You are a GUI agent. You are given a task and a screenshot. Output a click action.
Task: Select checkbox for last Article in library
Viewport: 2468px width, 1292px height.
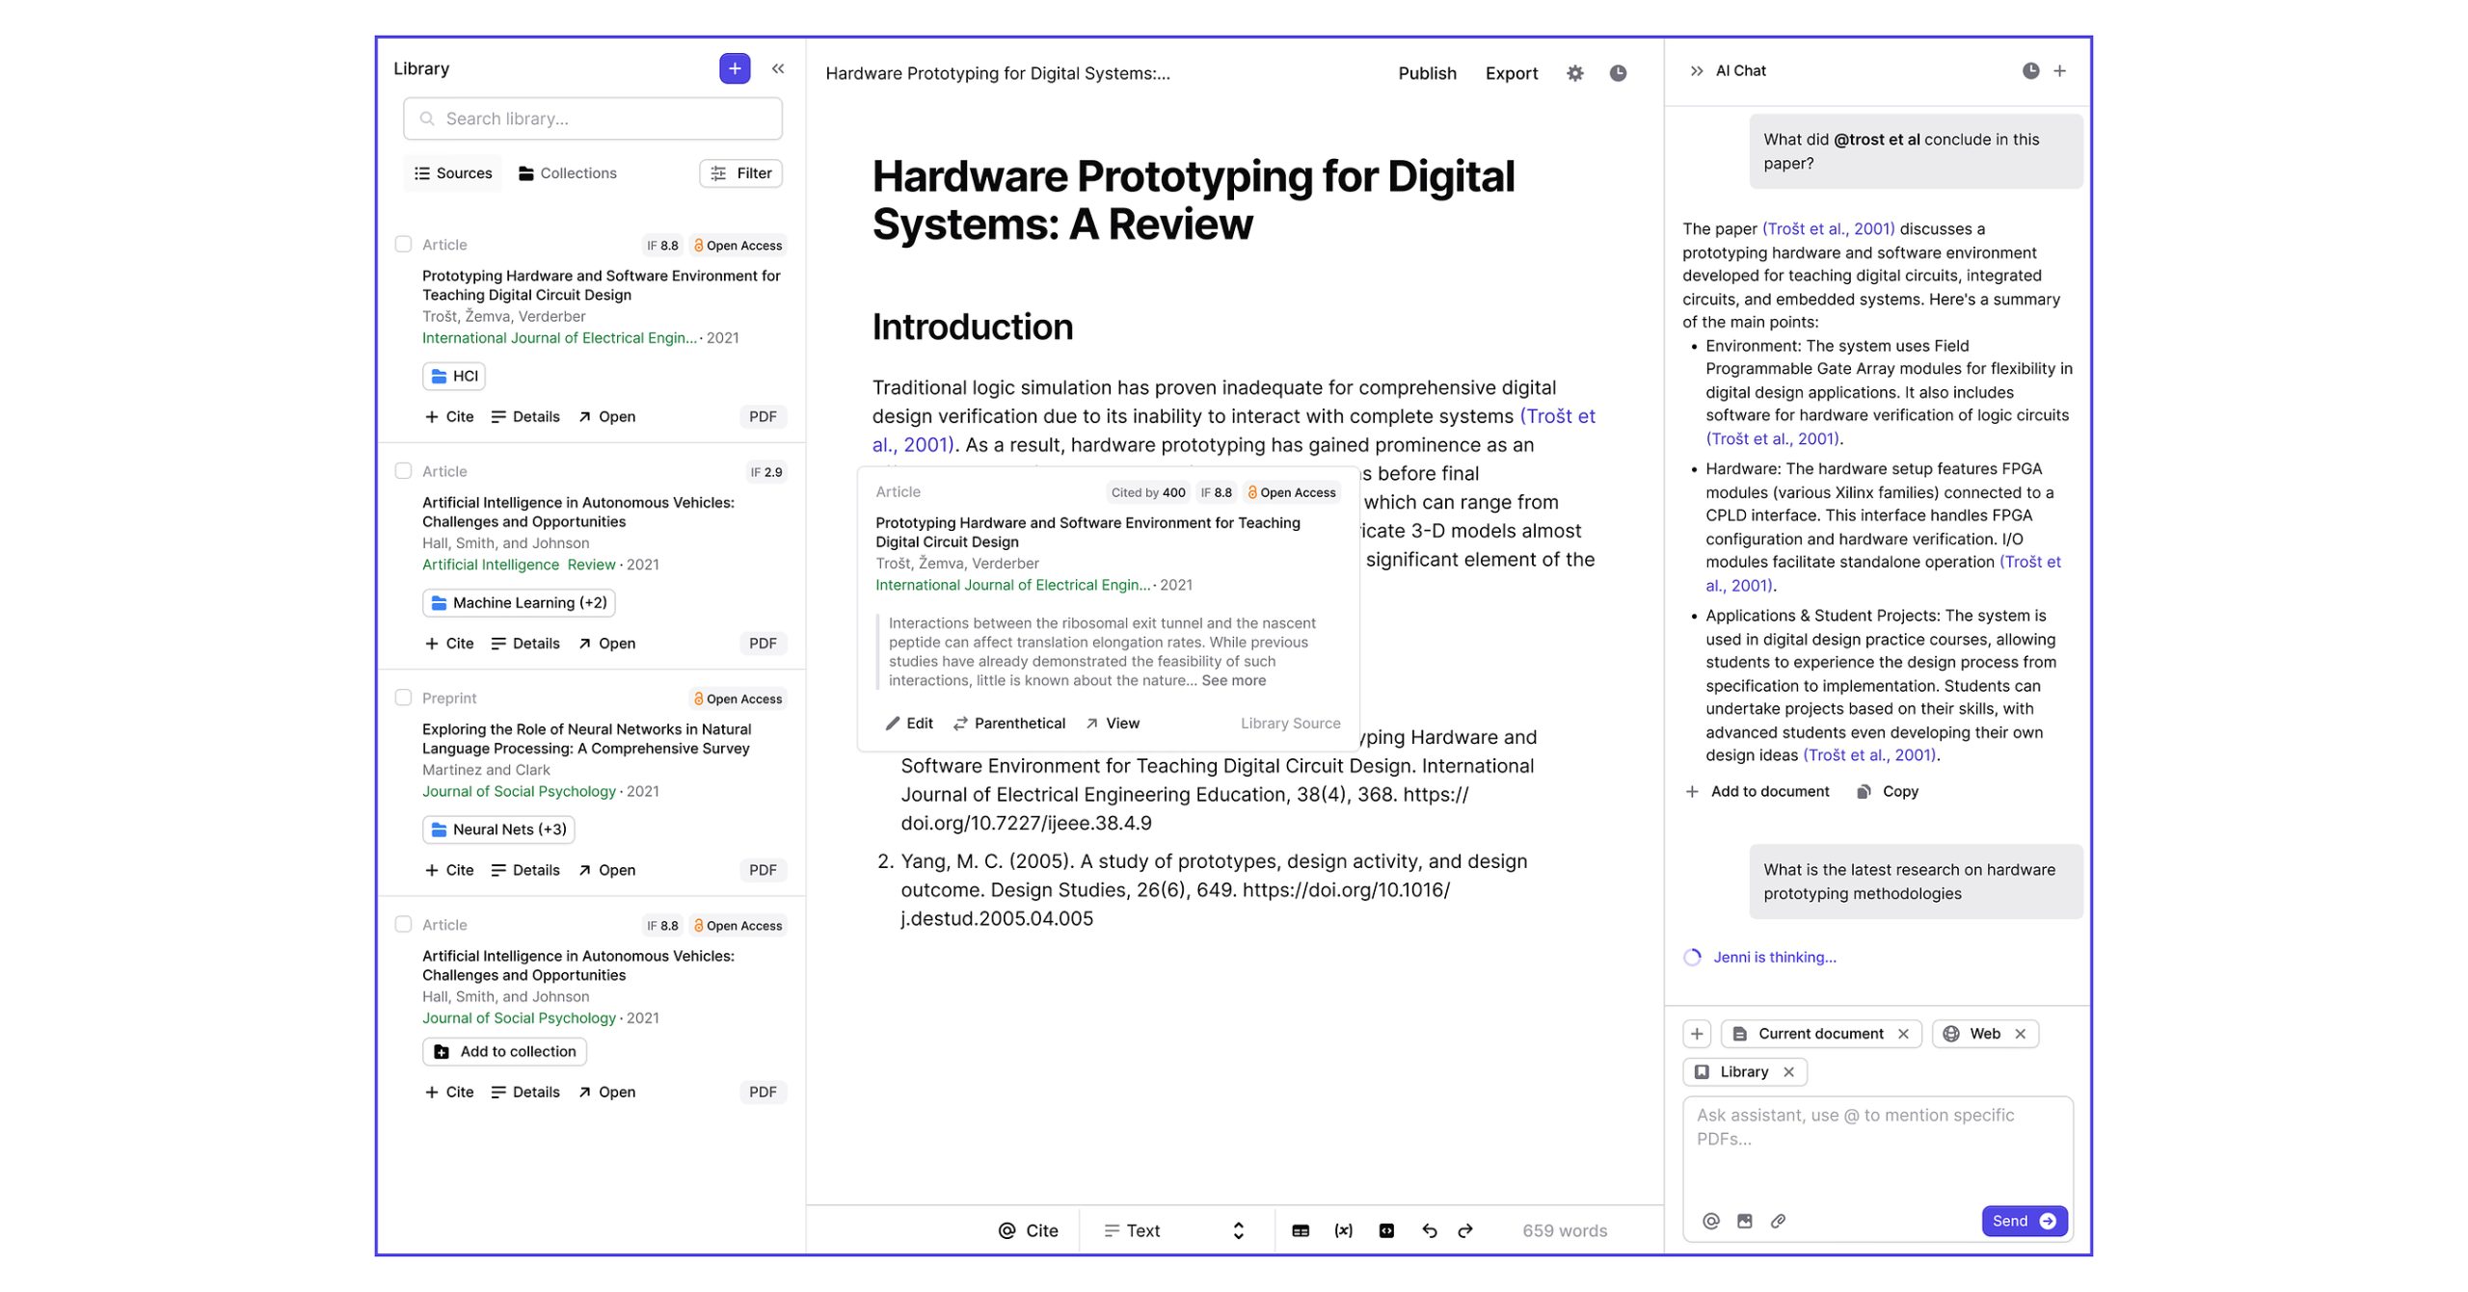tap(403, 924)
